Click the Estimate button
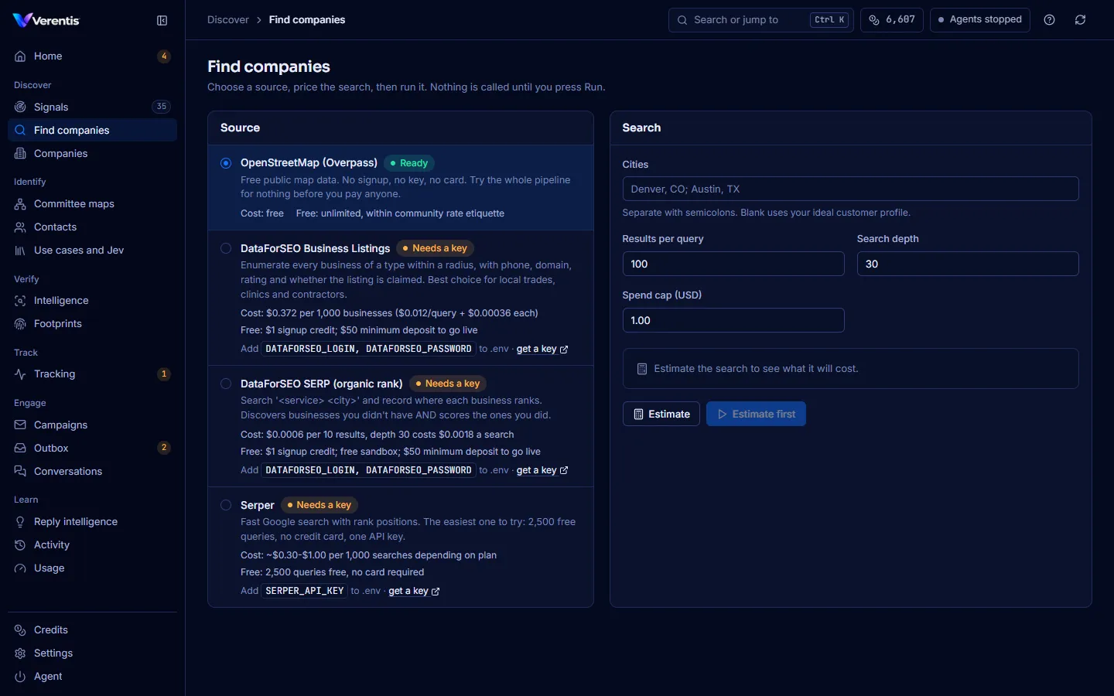 click(x=661, y=414)
